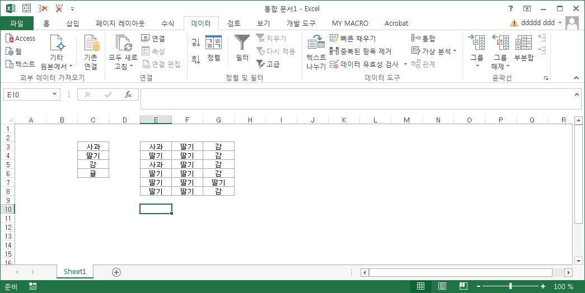Open 연결 connections dialog

coord(153,38)
